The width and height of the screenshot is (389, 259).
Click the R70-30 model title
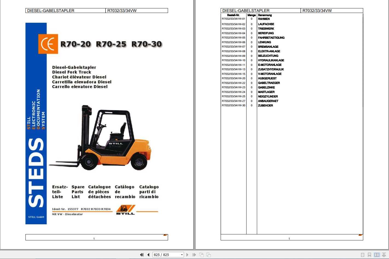[x=147, y=44]
